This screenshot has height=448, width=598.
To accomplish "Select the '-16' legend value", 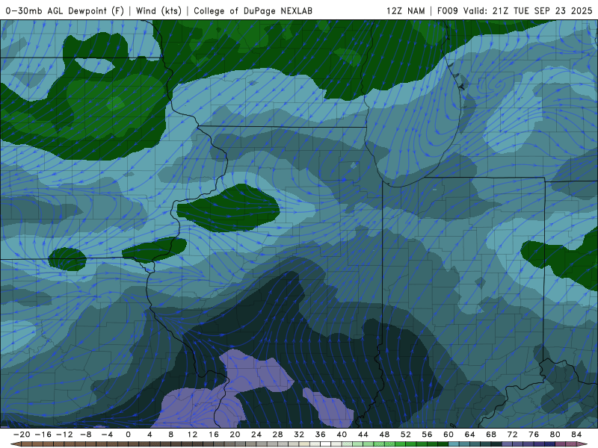I will click(43, 435).
